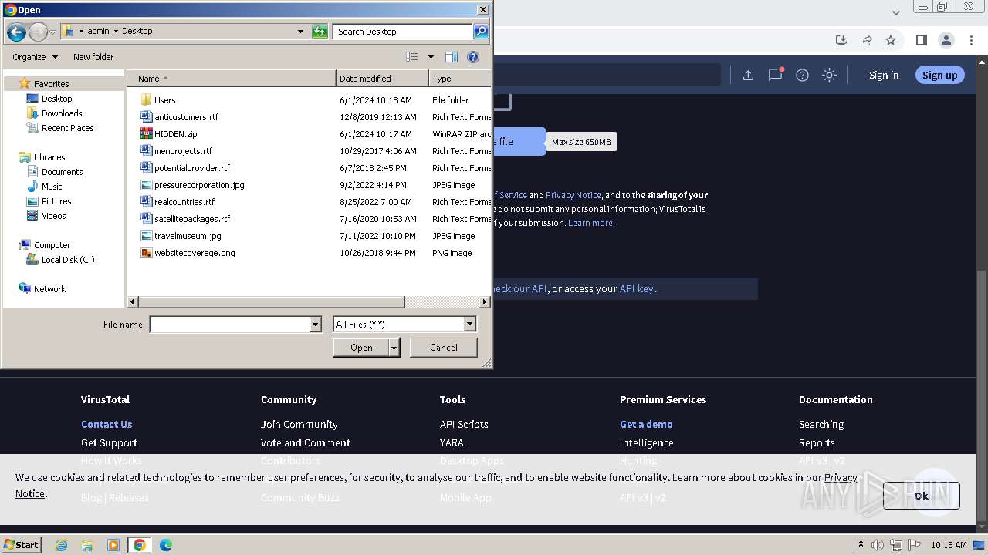Open Chrome three-dot menu
Viewport: 988px width, 555px height.
(972, 40)
